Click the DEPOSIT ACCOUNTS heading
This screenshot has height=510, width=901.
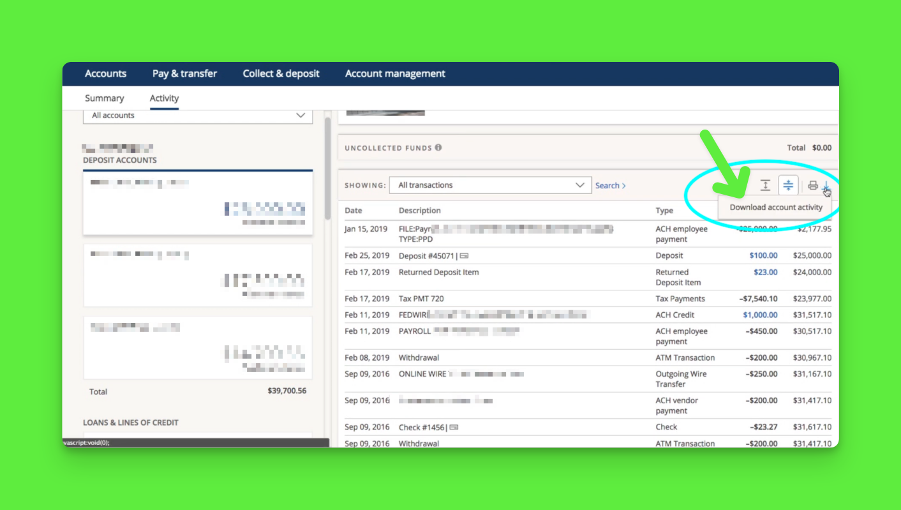coord(120,160)
